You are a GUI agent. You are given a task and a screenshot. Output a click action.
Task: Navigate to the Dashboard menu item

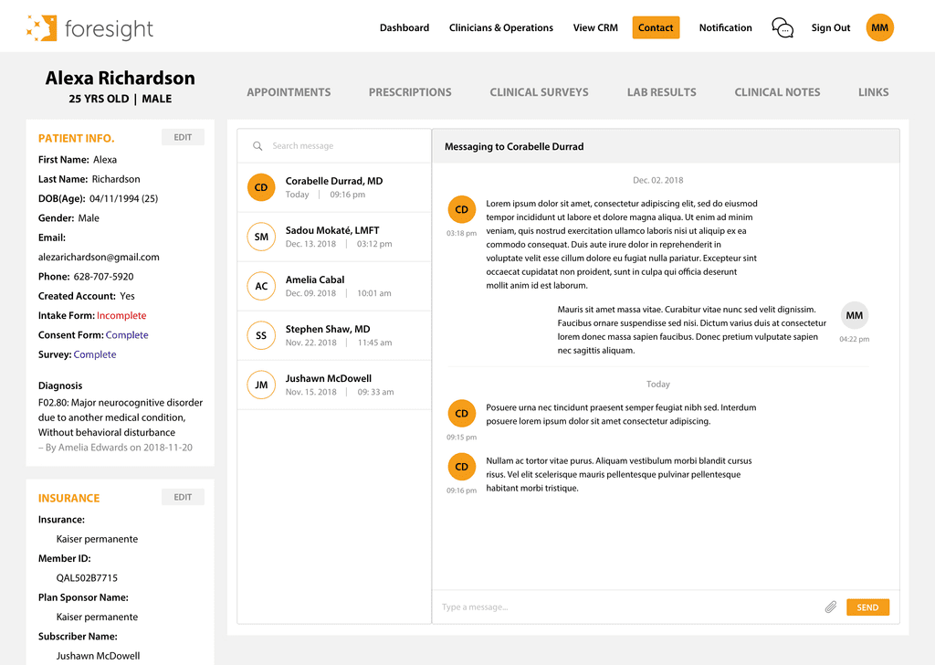pos(404,27)
